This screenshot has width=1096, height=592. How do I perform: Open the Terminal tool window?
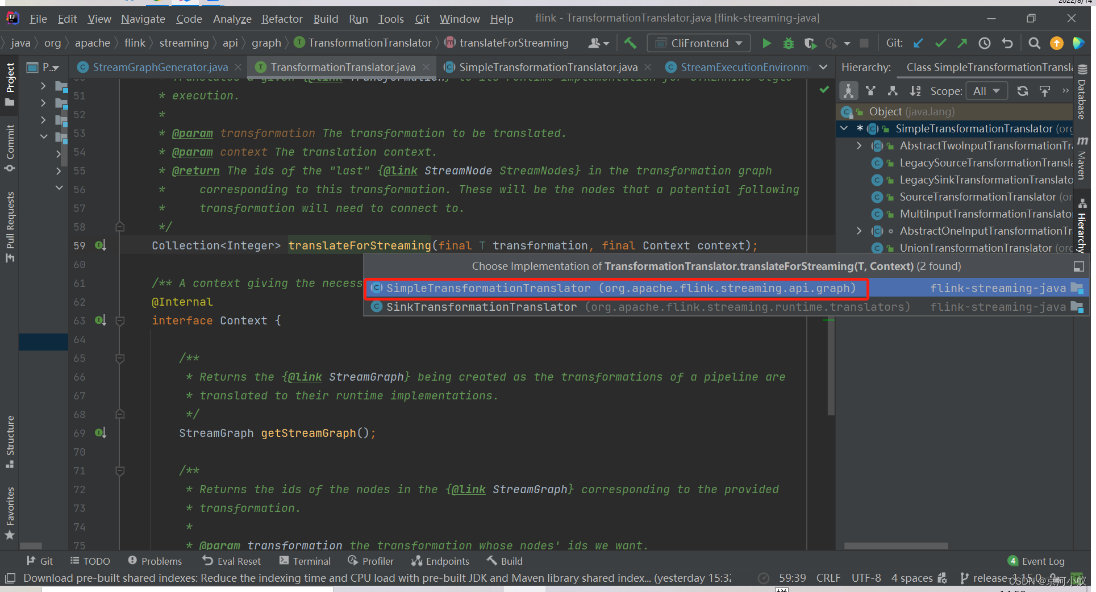click(305, 561)
